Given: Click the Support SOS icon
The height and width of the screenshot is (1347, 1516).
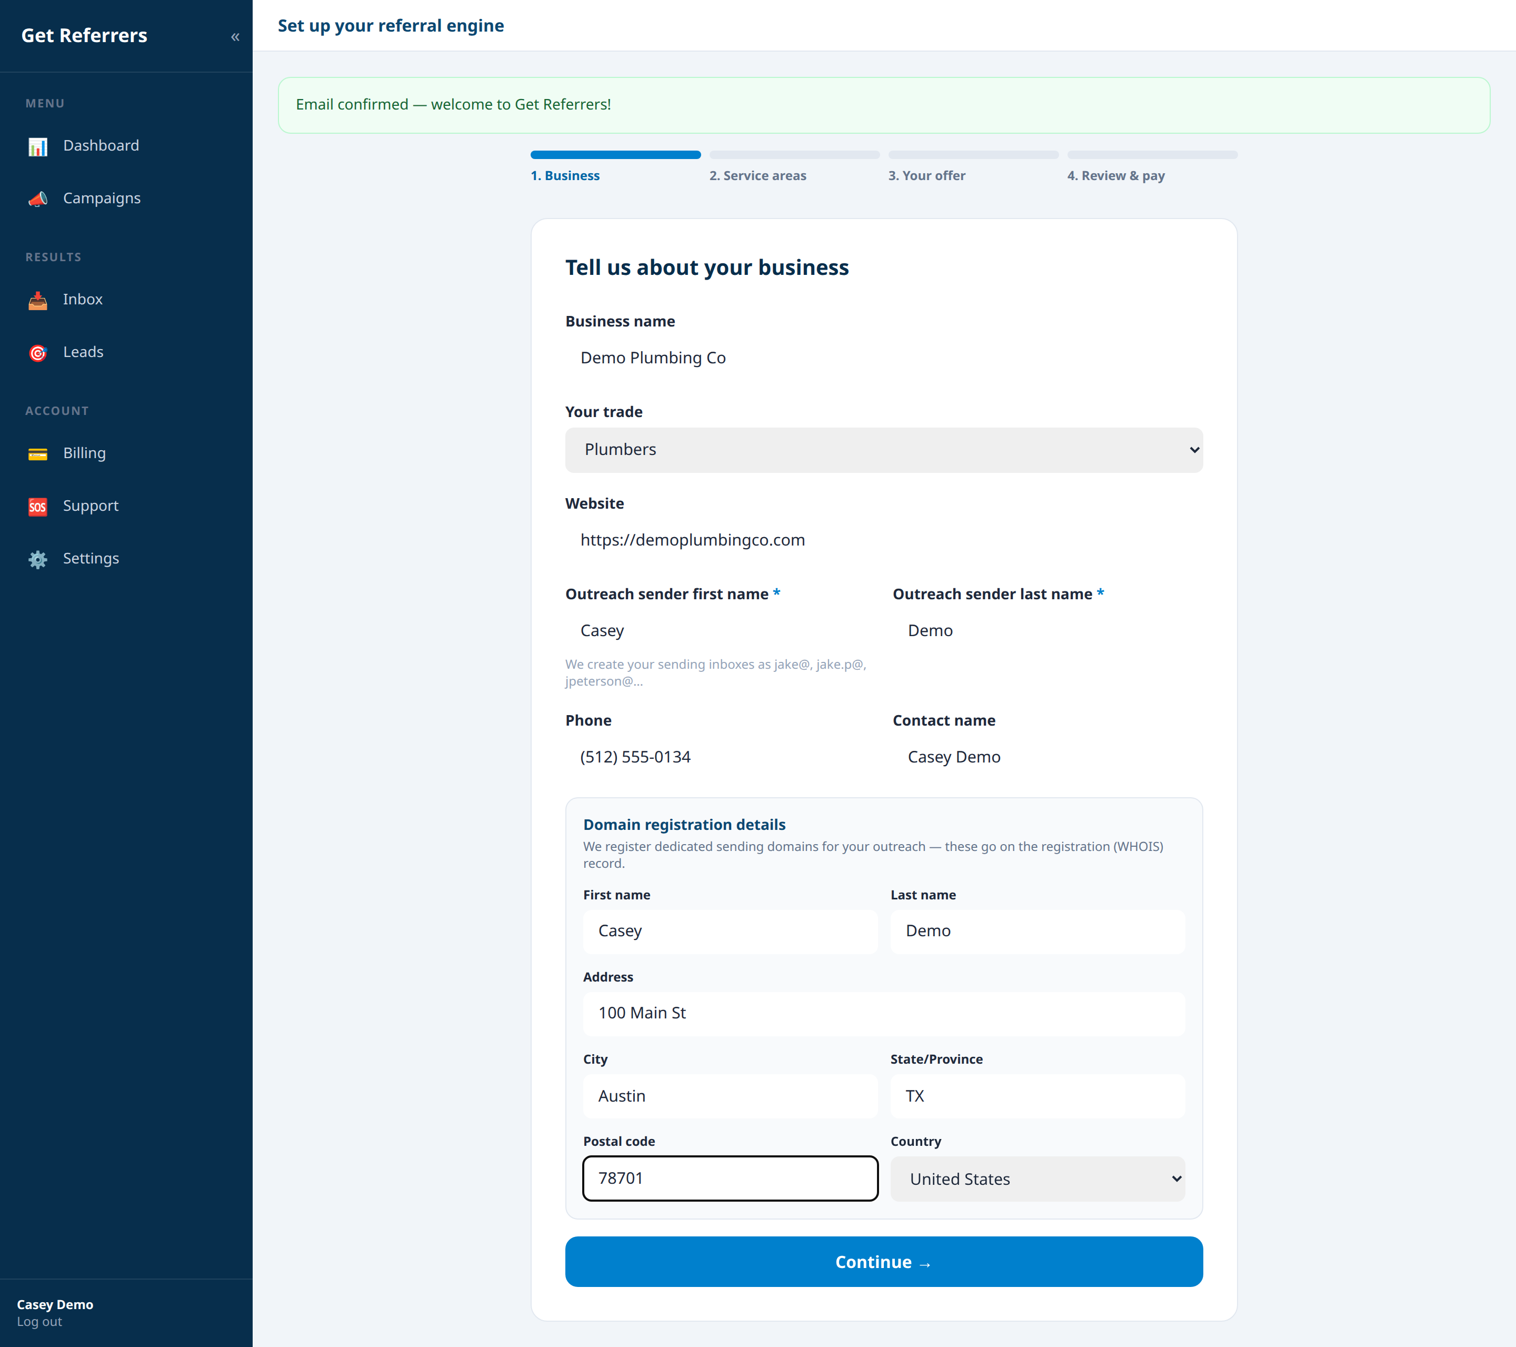Looking at the screenshot, I should [x=38, y=506].
